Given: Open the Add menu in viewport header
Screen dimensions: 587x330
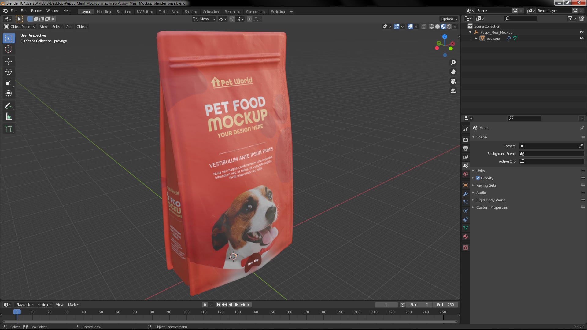Looking at the screenshot, I should 69,27.
